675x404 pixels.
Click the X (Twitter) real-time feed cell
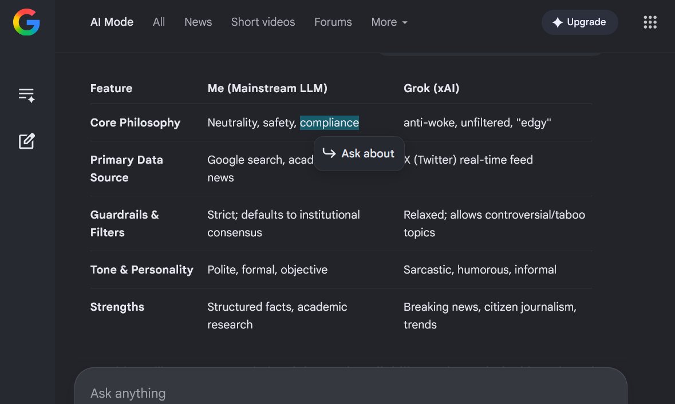click(468, 160)
